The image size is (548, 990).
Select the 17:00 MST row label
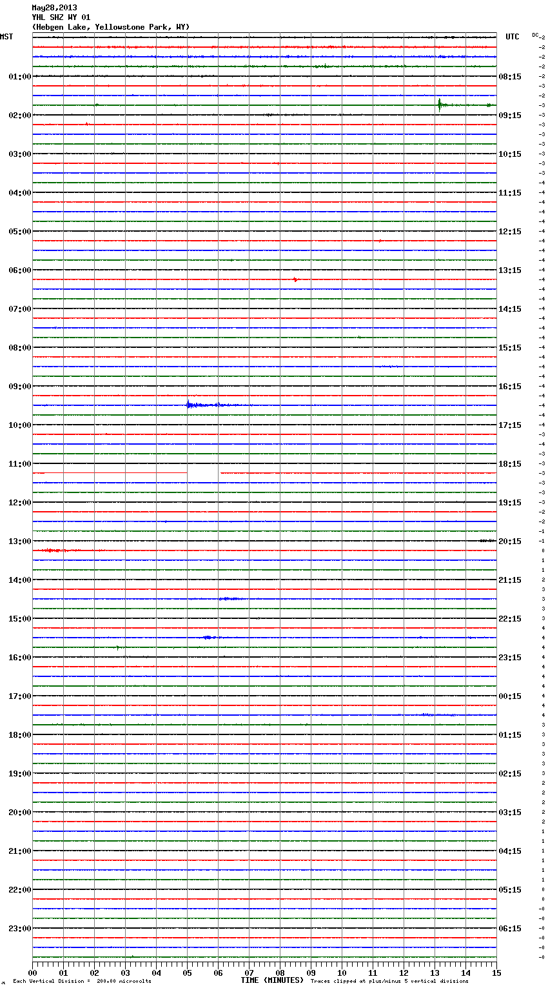tap(20, 696)
